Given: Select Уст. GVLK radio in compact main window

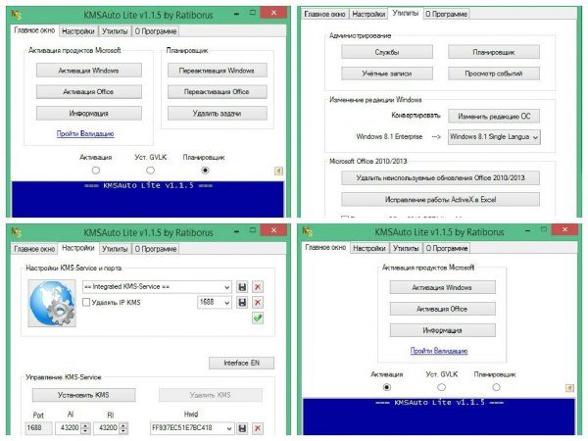Looking at the screenshot, I should [x=441, y=387].
